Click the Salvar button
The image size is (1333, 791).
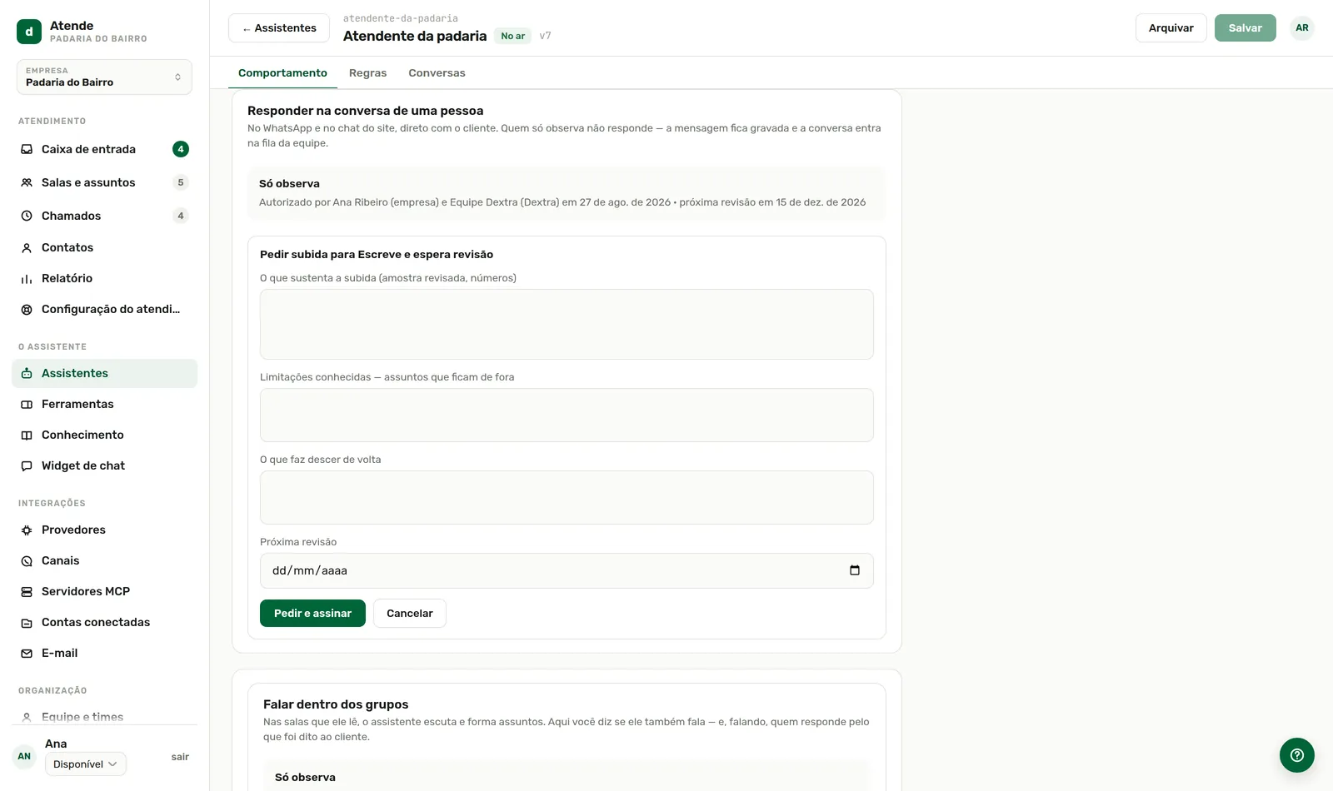1246,27
